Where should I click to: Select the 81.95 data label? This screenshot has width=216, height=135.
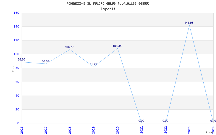click(x=93, y=64)
